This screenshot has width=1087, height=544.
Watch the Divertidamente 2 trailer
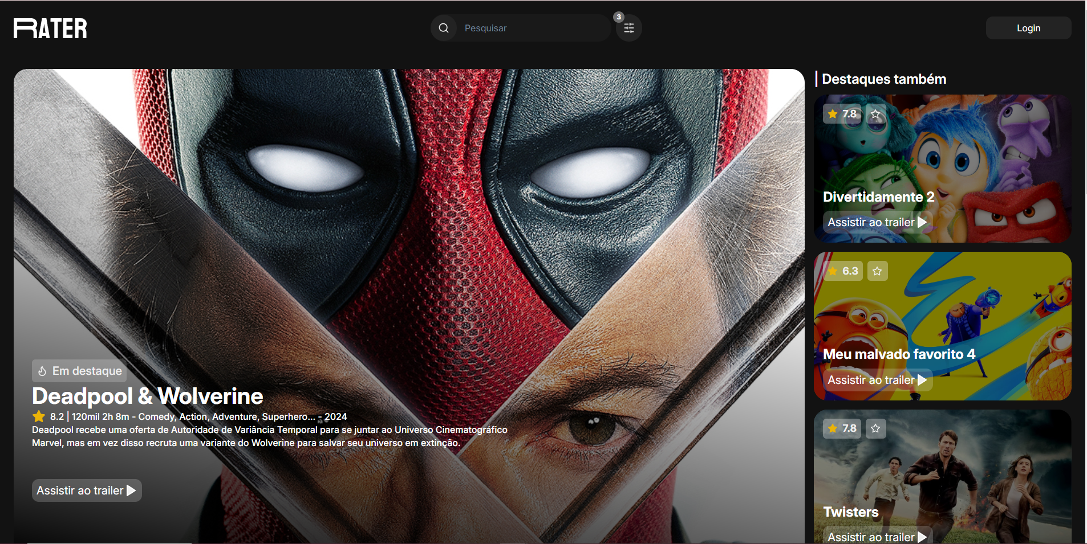point(877,222)
